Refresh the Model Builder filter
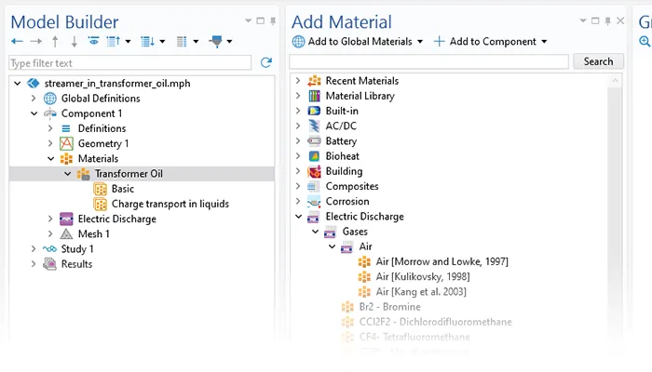The width and height of the screenshot is (652, 372). [x=265, y=62]
